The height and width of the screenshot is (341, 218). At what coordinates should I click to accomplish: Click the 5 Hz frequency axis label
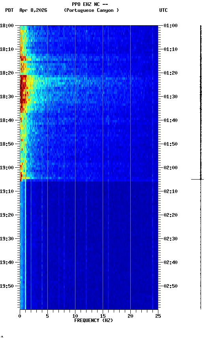(47, 316)
